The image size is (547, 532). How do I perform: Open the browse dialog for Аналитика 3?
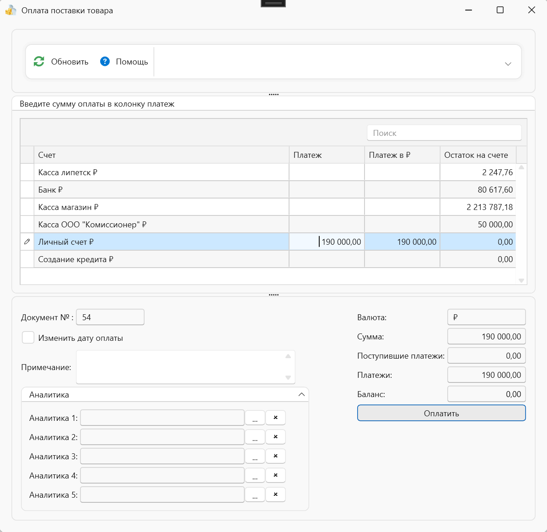[255, 456]
